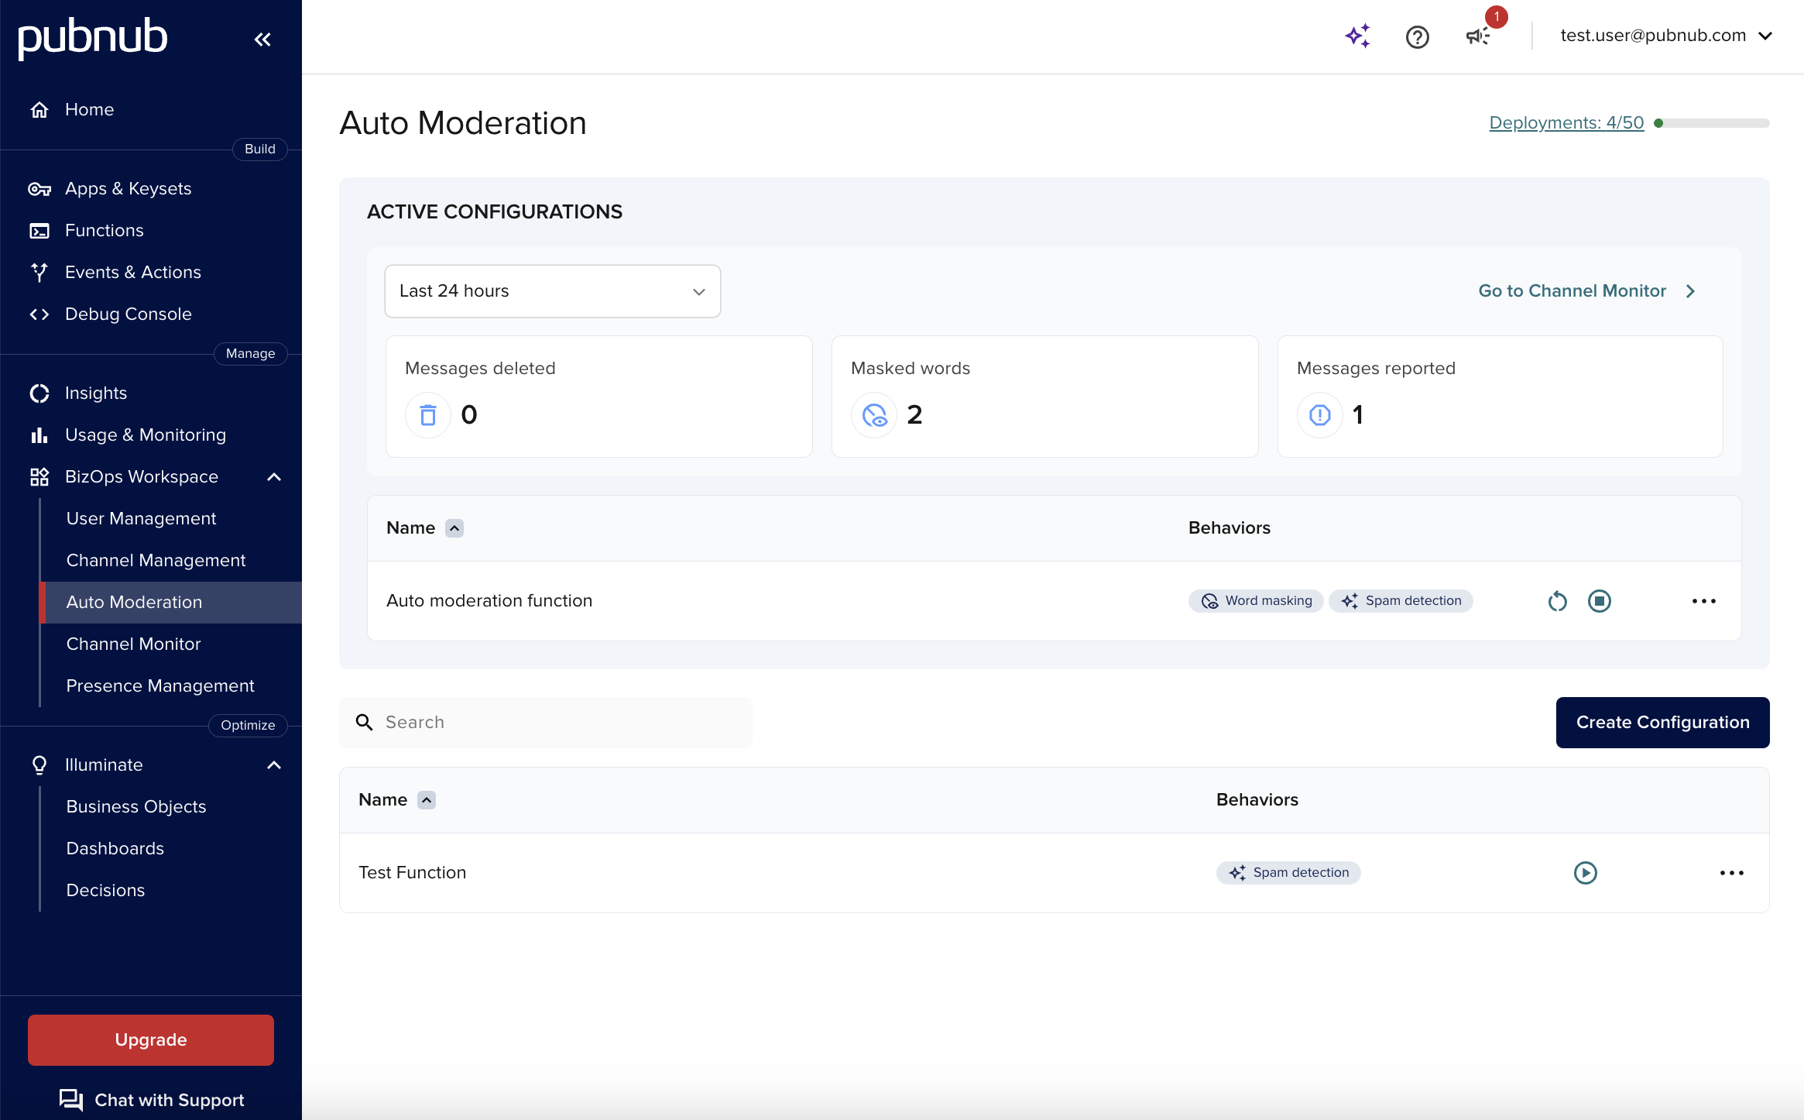This screenshot has height=1120, width=1804.
Task: Click Spam detection tag on Auto moderation function
Action: [x=1401, y=601]
